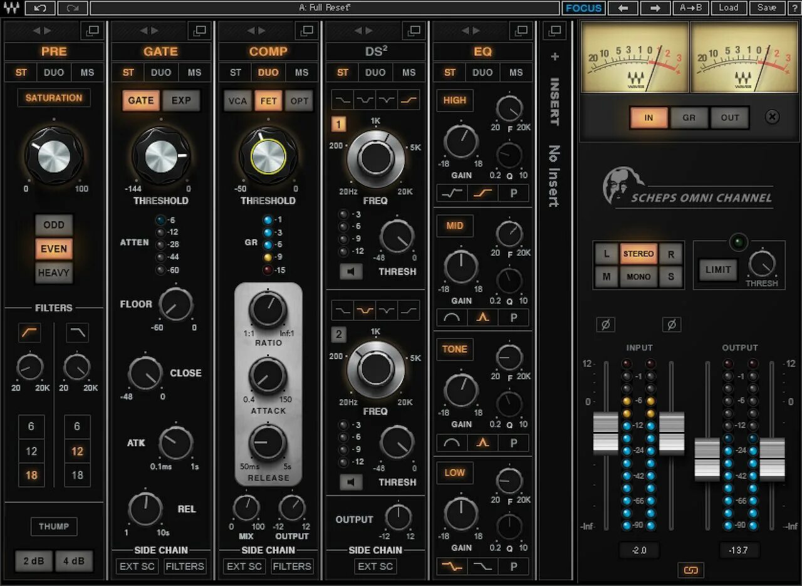Add an insert with the plus icon

click(555, 57)
